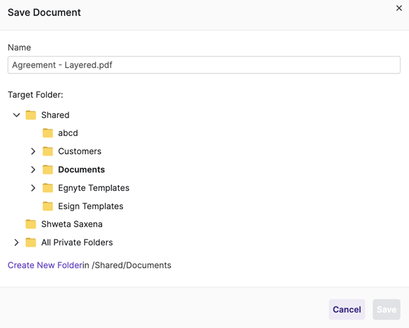Expand All Private Folders chevron
Screen dimensions: 409x328
pyautogui.click(x=16, y=243)
